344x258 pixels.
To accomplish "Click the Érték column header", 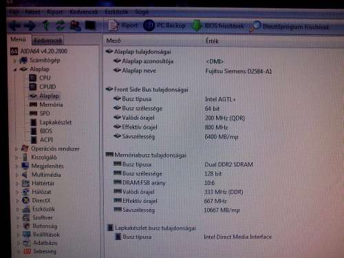I will [212, 41].
